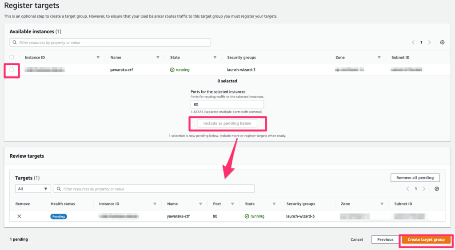455x250 pixels.
Task: Click Create target group button
Action: coord(426,239)
